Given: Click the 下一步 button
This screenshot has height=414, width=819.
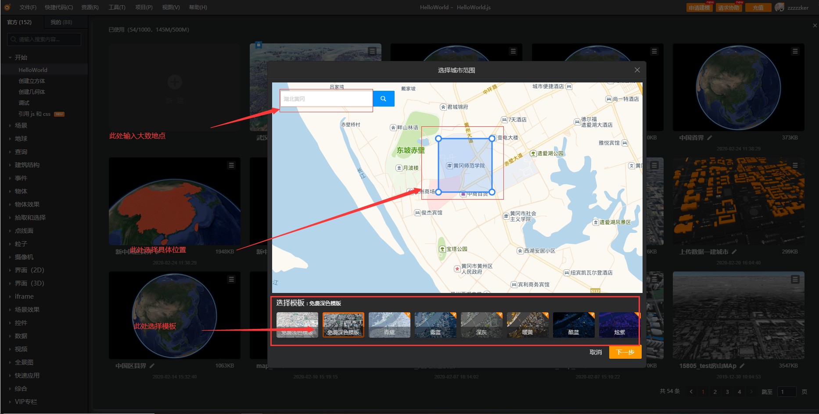Looking at the screenshot, I should click(625, 352).
